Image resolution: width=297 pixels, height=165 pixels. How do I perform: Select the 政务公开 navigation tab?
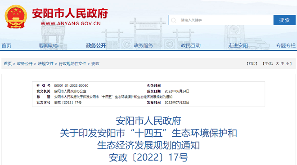click(x=96, y=45)
